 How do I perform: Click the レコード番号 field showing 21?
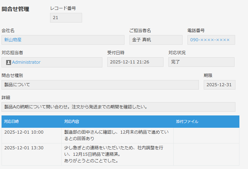[x=66, y=18]
